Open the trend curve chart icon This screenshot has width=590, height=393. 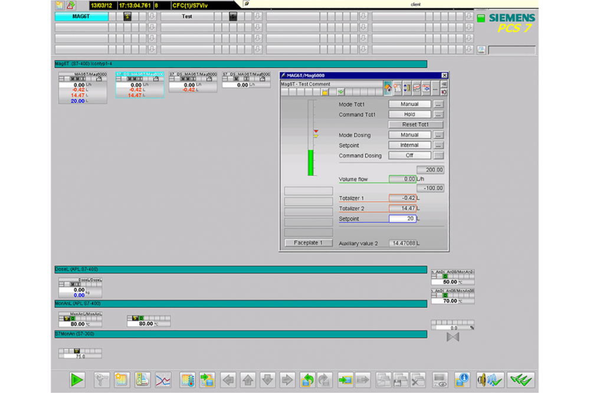click(x=163, y=380)
